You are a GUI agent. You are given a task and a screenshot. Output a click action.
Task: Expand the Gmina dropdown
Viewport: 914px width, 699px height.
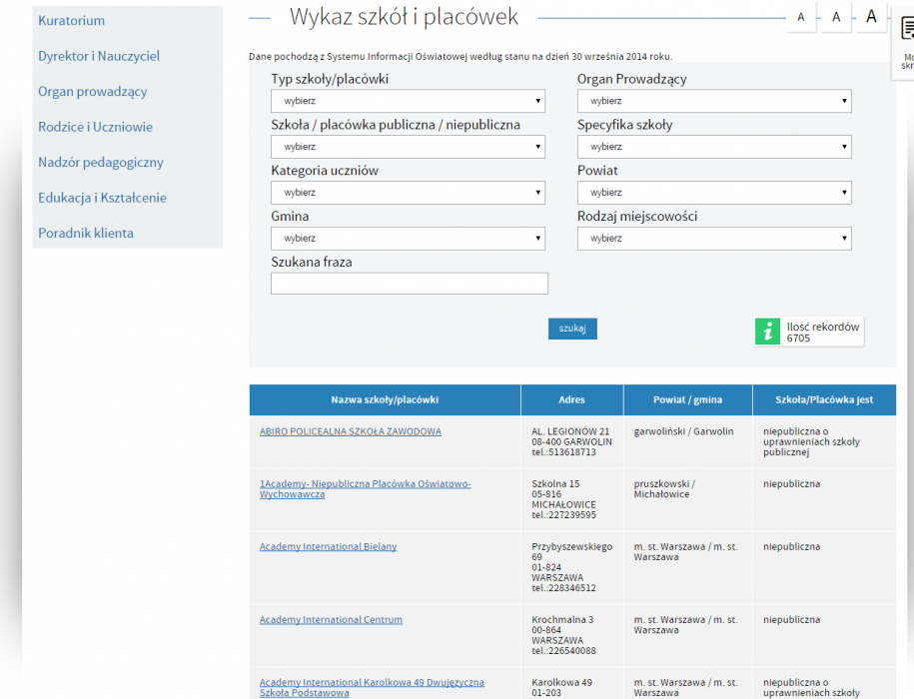pyautogui.click(x=408, y=239)
